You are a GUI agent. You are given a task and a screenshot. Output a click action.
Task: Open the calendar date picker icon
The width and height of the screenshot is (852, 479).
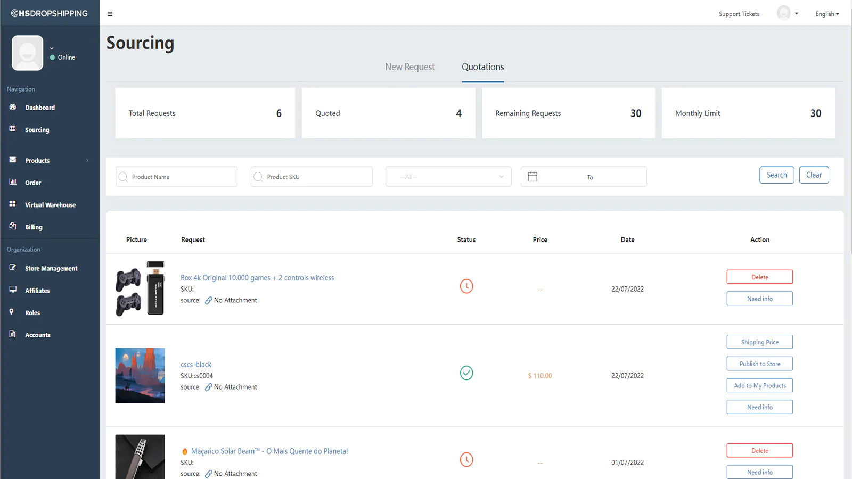click(x=532, y=177)
